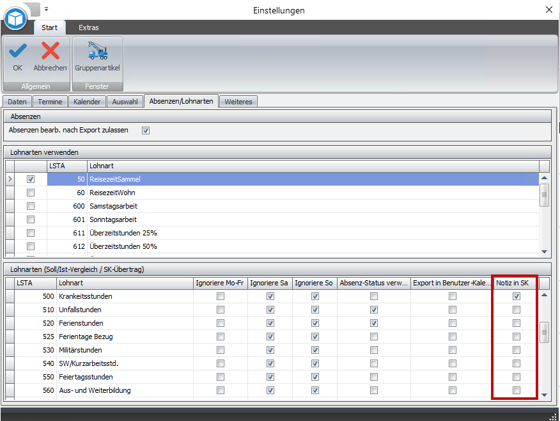The width and height of the screenshot is (560, 421).
Task: Click the red X Abbrechen icon
Action: pos(50,51)
